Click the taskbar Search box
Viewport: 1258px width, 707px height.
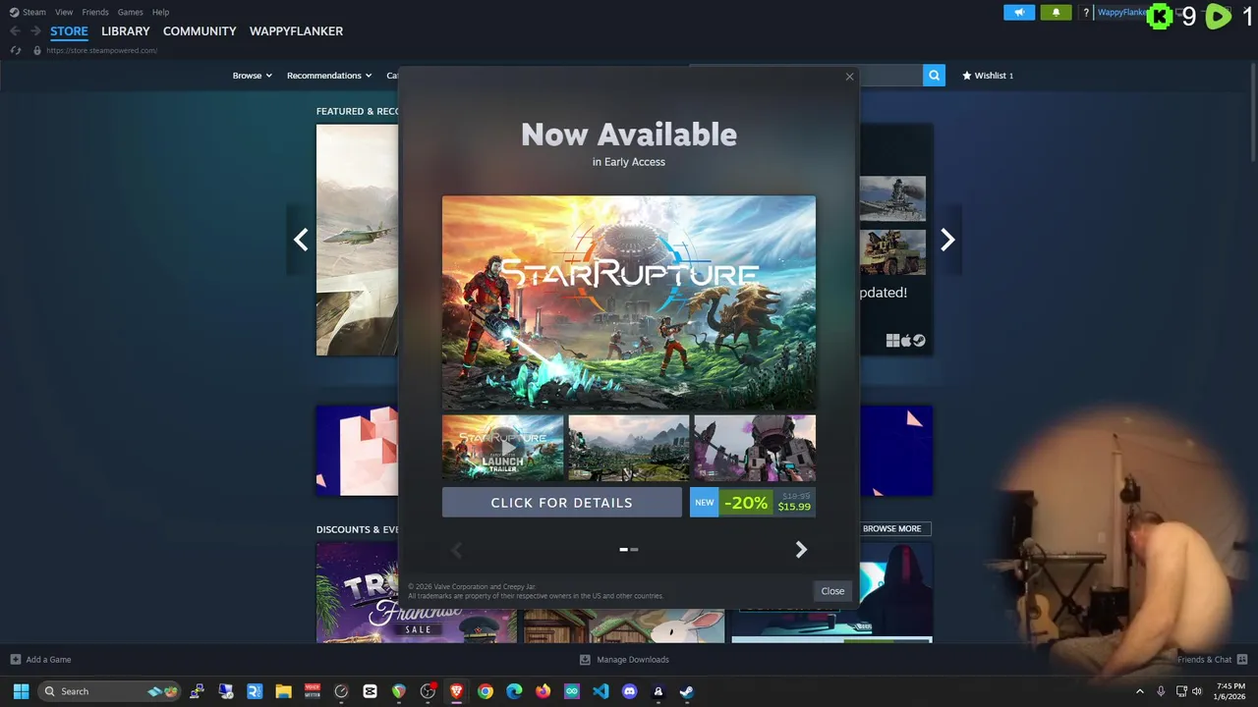point(110,691)
